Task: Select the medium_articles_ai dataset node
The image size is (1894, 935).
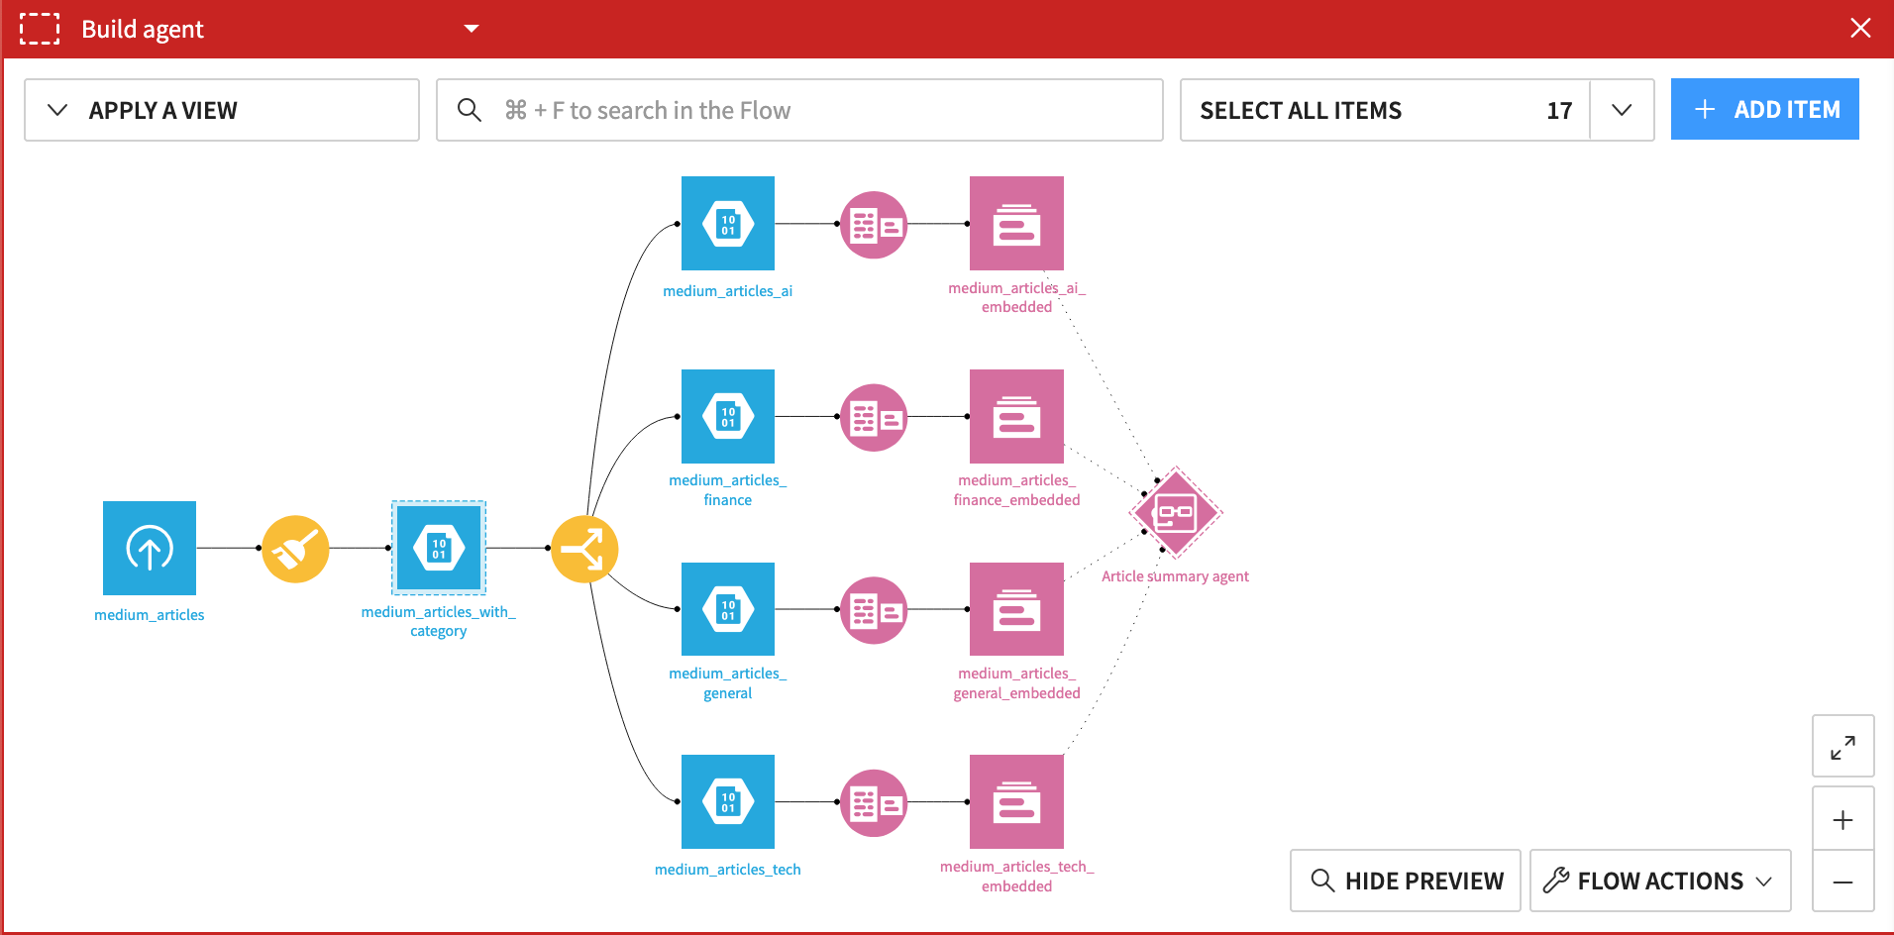Action: 727,223
